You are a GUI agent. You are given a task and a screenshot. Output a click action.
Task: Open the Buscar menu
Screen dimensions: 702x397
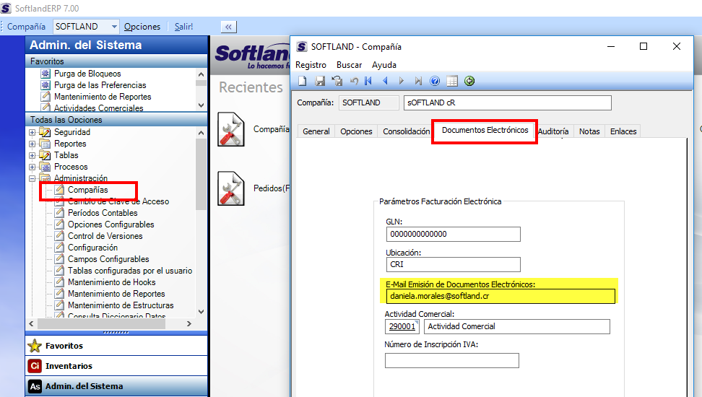click(350, 65)
